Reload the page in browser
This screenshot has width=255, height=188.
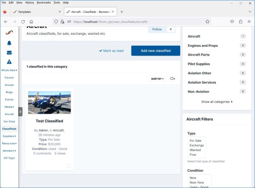pos(23,21)
